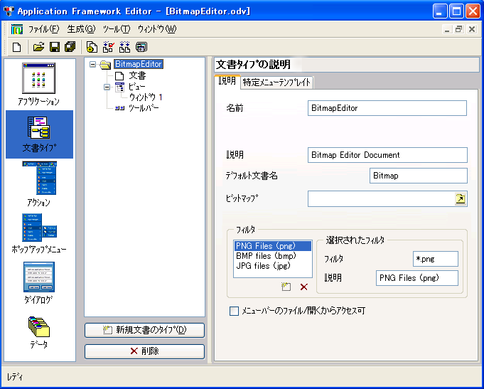The width and height of the screenshot is (484, 389).
Task: Select the アプリケーション sidebar icon
Action: 38,84
